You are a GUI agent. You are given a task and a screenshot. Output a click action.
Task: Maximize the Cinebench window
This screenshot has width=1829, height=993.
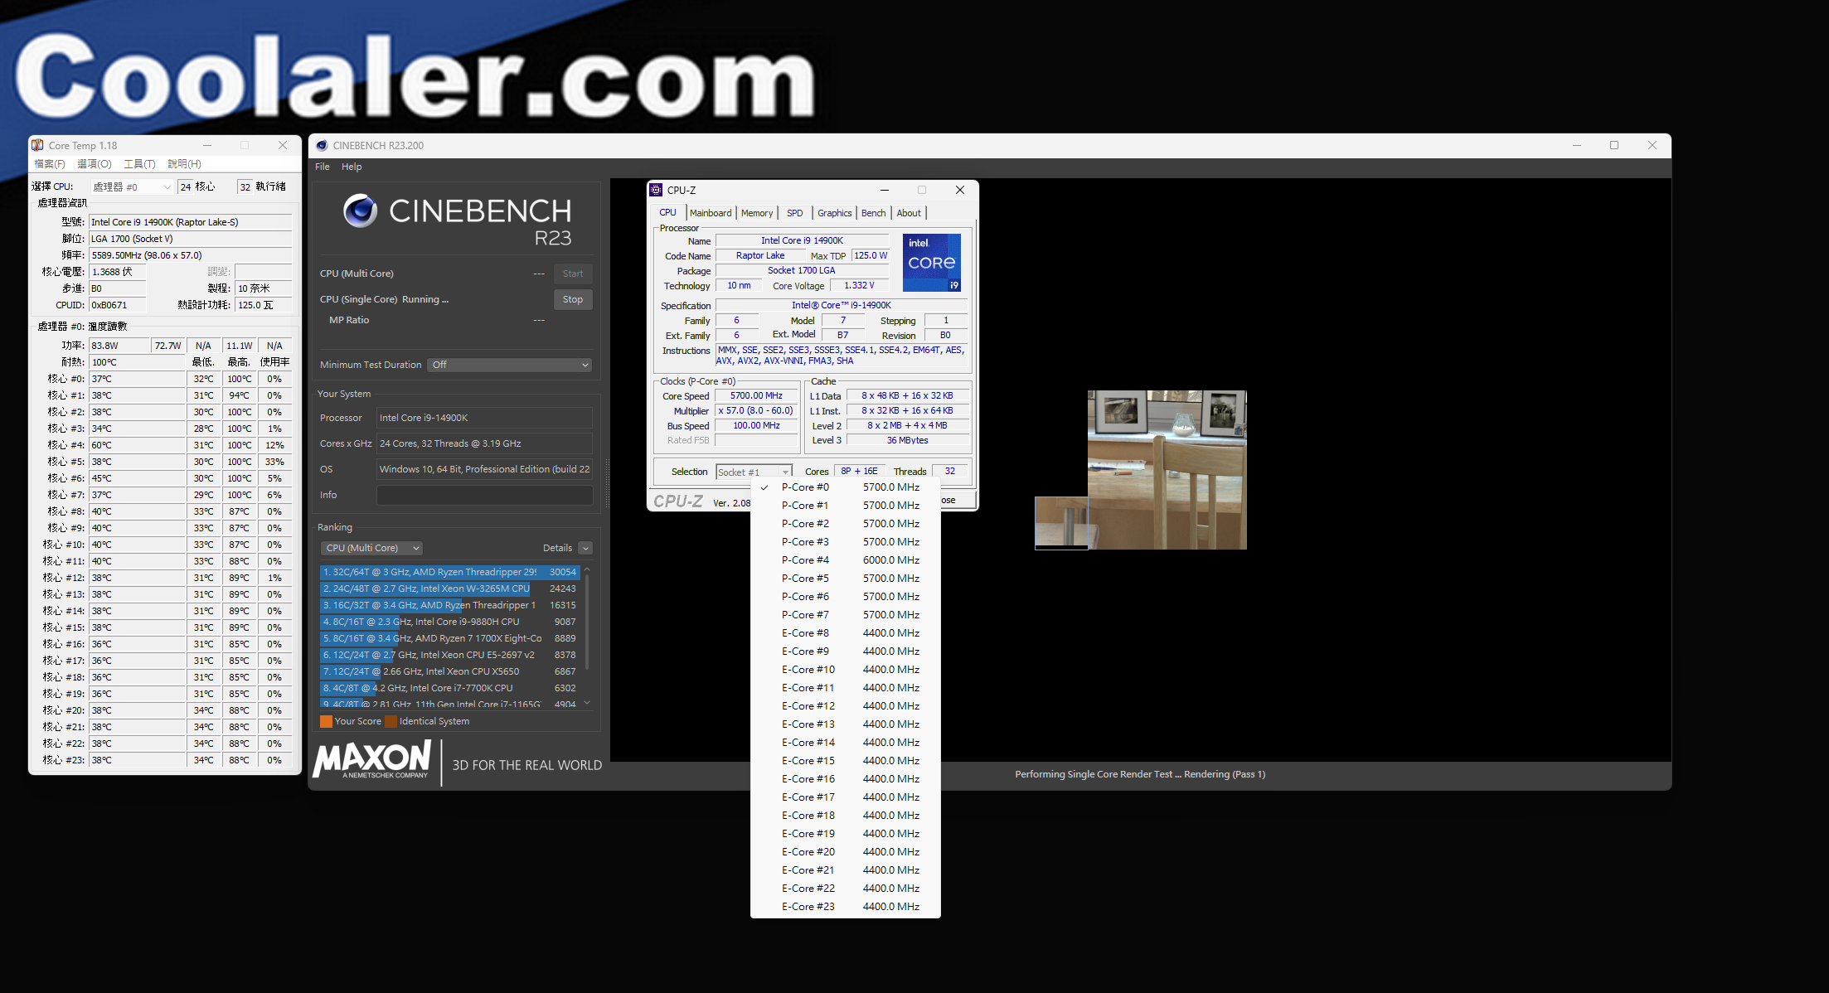[x=1614, y=145]
